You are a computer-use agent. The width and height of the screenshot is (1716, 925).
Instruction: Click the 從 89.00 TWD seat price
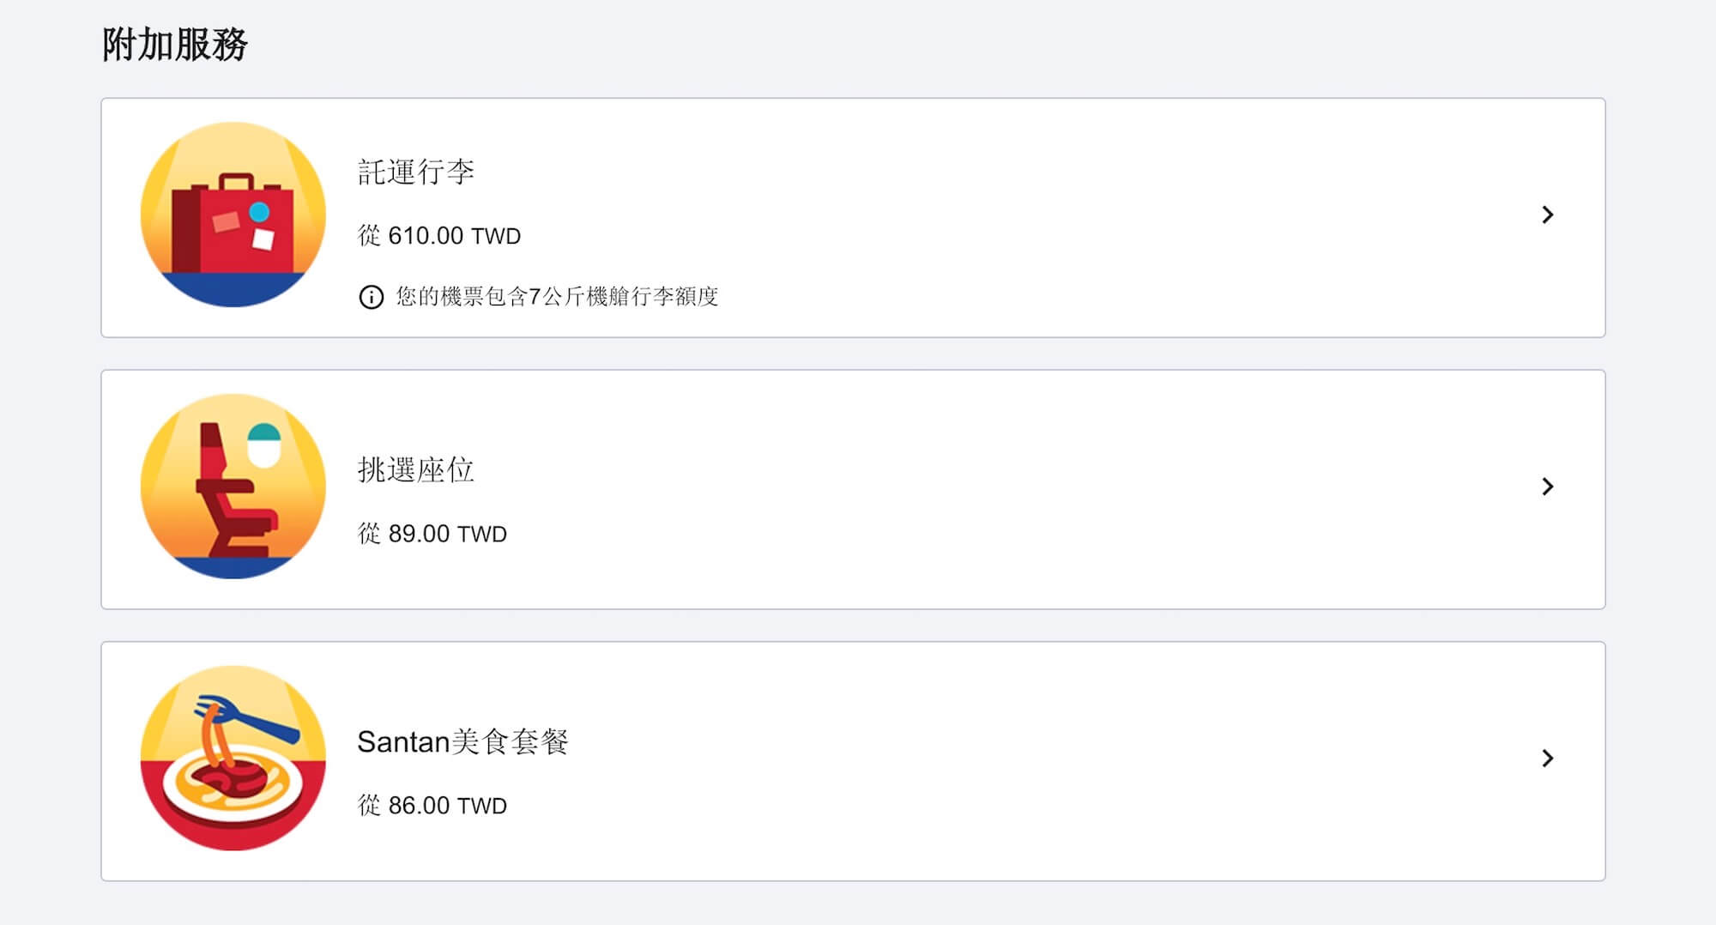(432, 534)
